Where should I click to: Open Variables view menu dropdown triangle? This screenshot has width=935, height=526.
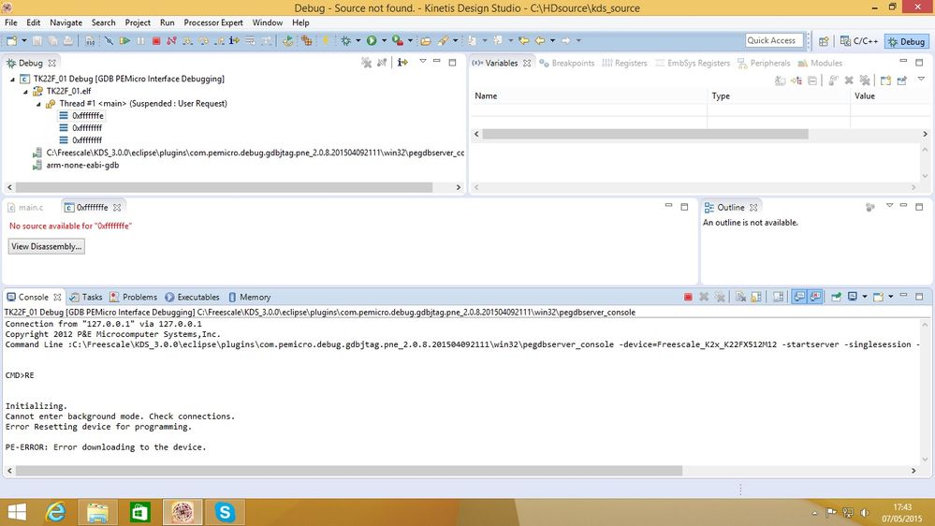[921, 79]
